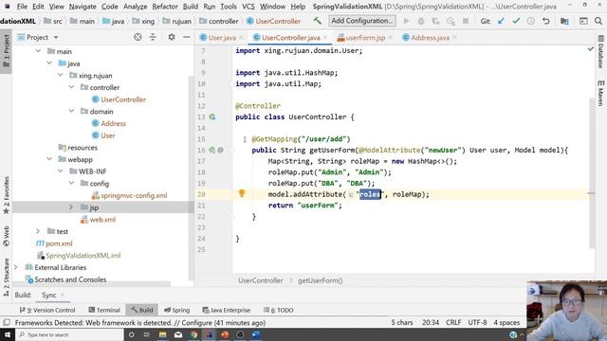Click the editor vertical scrollbar
Image resolution: width=607 pixels, height=341 pixels.
pos(592,172)
